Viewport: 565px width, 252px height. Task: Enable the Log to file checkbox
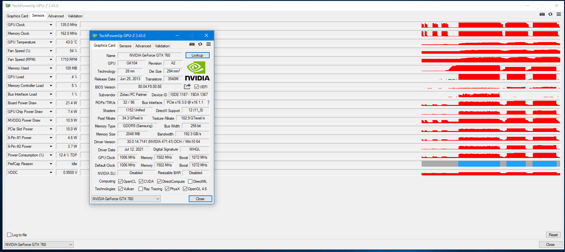(9, 235)
